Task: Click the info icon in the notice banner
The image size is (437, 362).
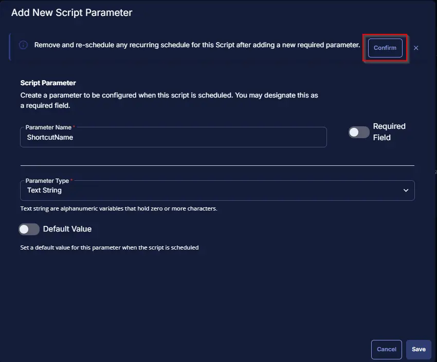Action: (x=23, y=45)
